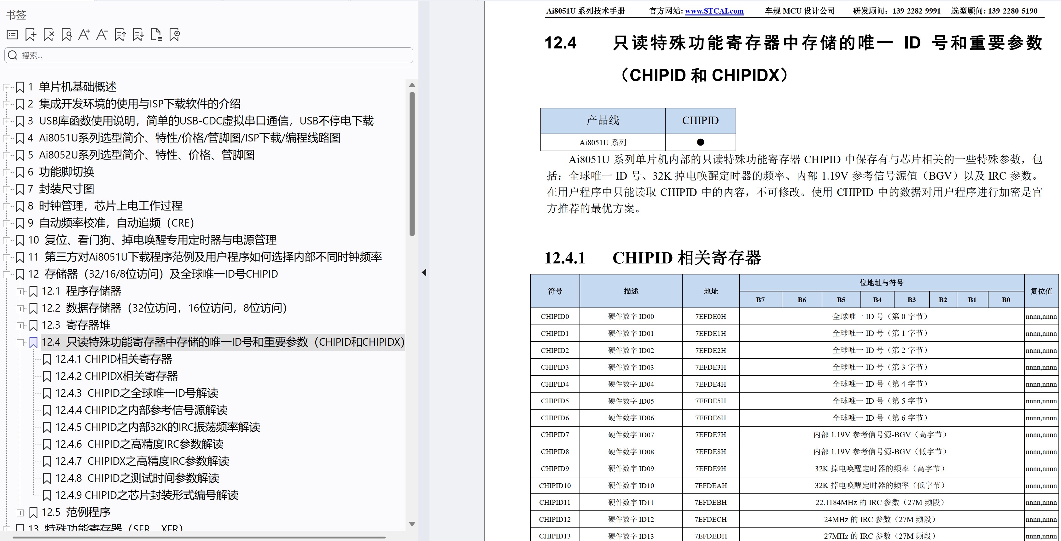This screenshot has height=541, width=1061.
Task: Click the bookmark icon next to 12.4.1 CHIPID相关寄存器
Action: pos(47,360)
